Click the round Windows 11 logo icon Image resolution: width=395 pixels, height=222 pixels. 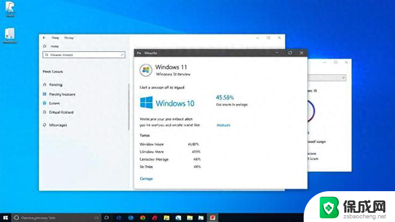tap(146, 70)
